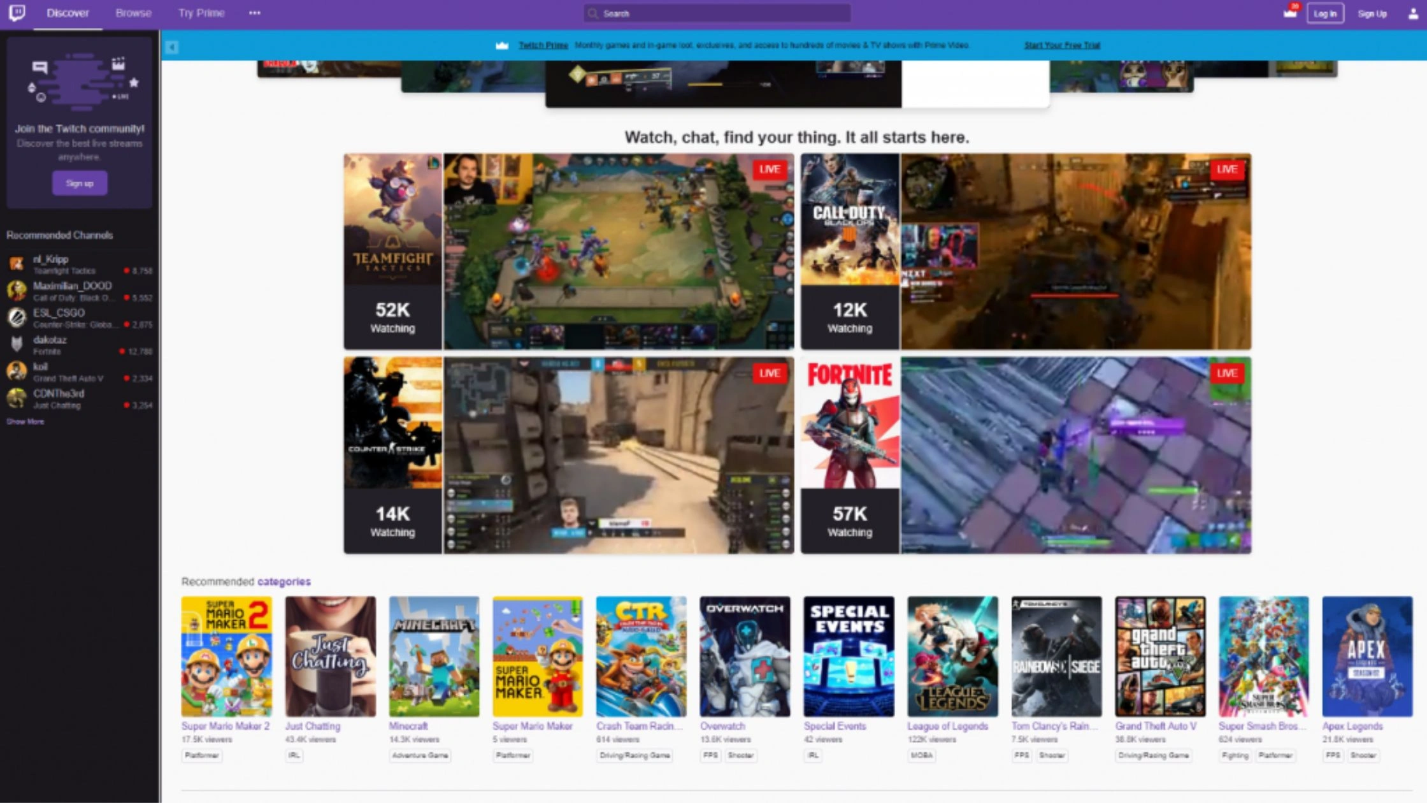
Task: Open notifications via the crown icon
Action: 1288,13
